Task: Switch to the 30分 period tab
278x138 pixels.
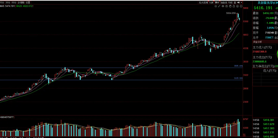Action: pos(8,3)
